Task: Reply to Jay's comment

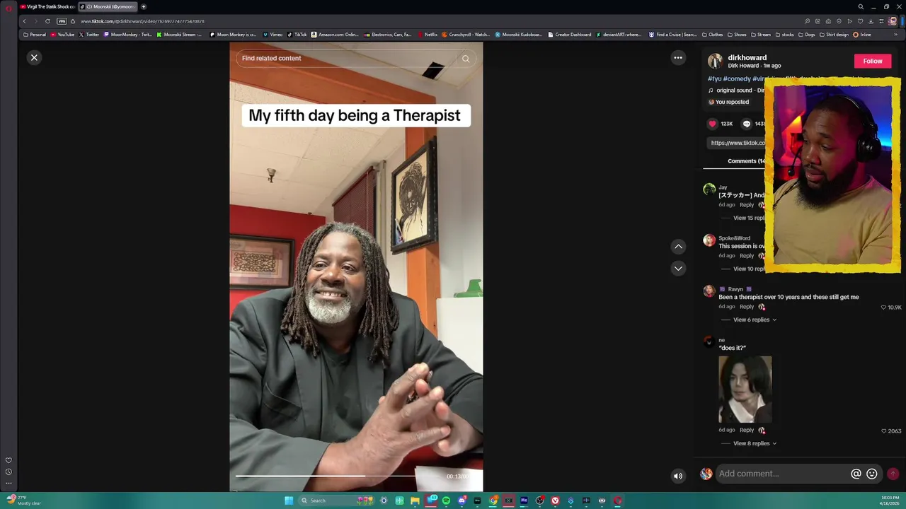Action: 747,205
